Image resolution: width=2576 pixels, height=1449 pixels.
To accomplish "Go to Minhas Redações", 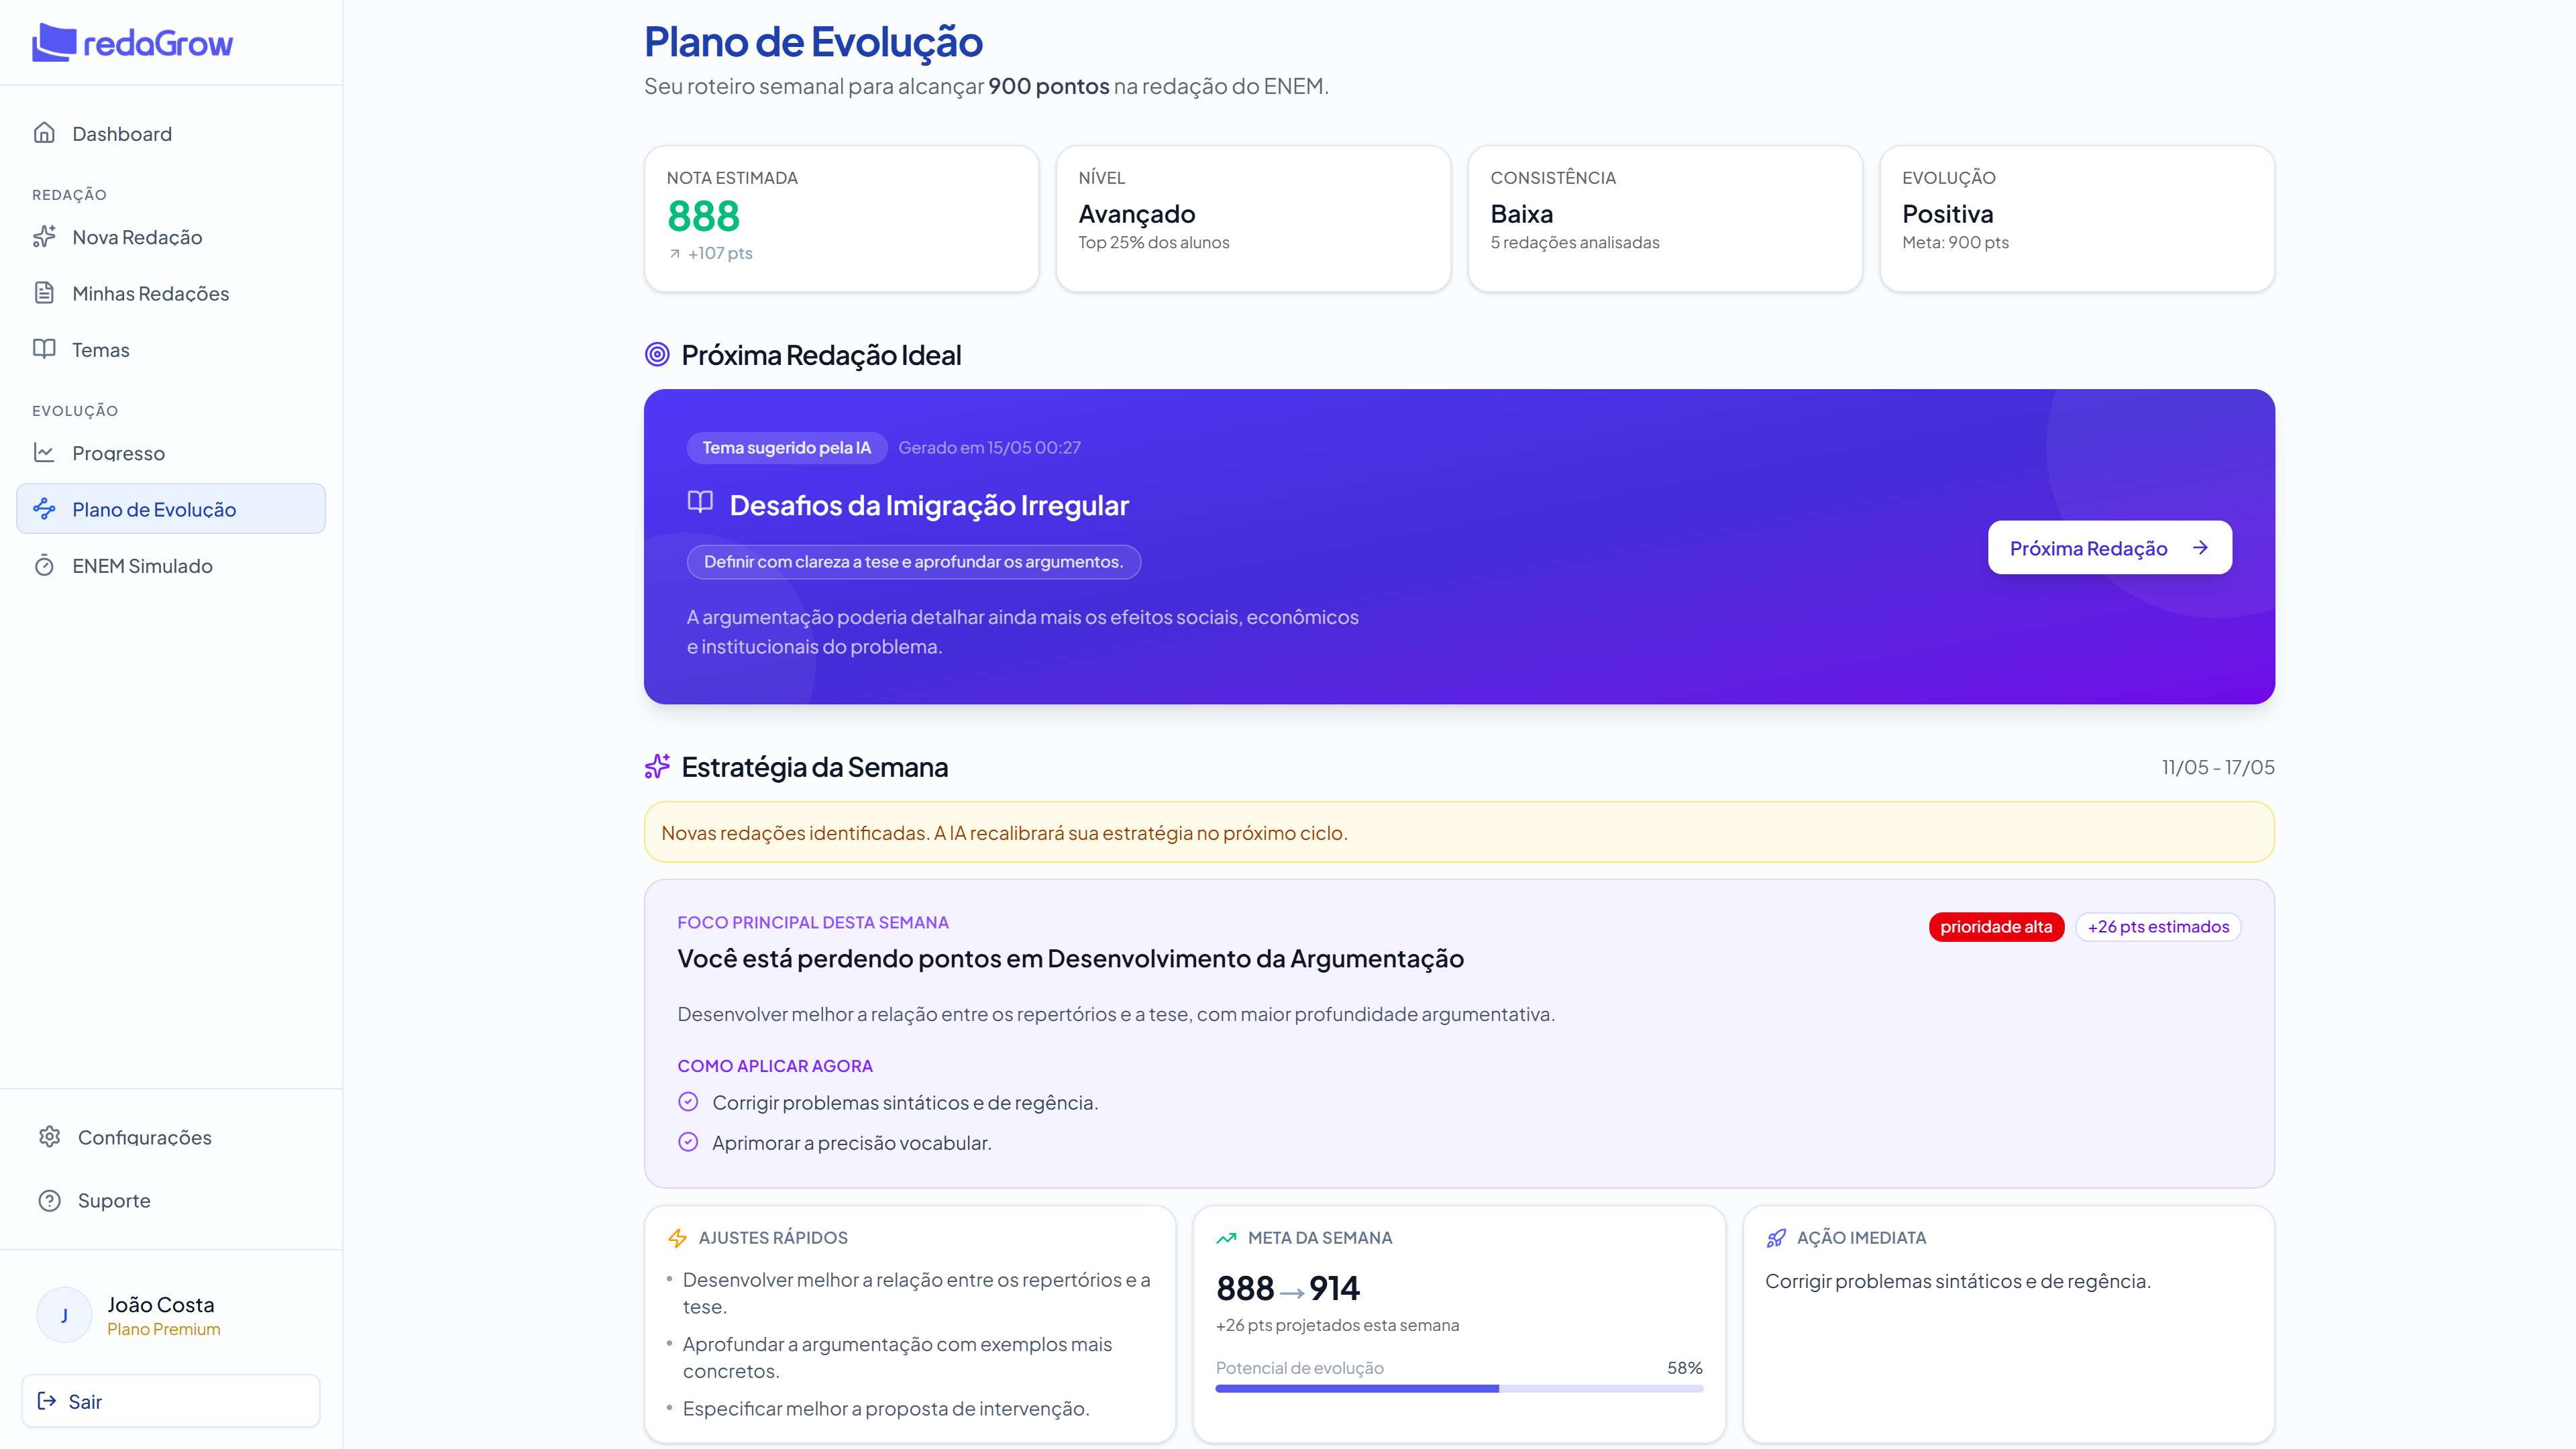I will click(x=171, y=293).
